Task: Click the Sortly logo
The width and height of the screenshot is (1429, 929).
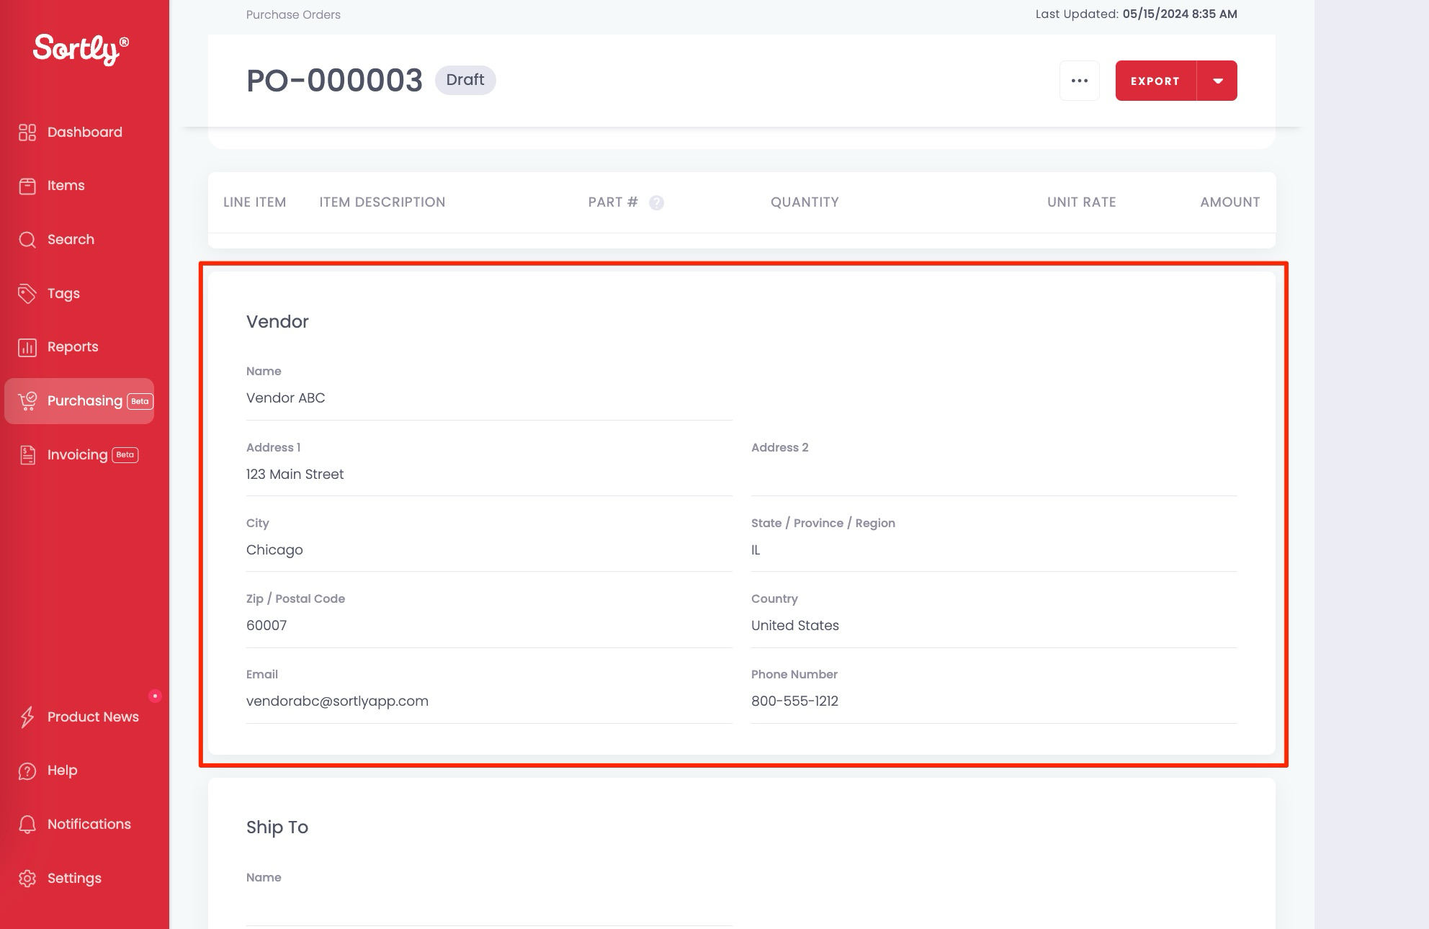Action: 79,49
